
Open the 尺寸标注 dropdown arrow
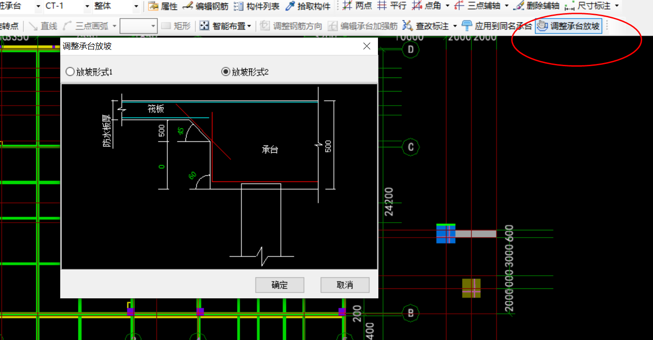tap(617, 6)
